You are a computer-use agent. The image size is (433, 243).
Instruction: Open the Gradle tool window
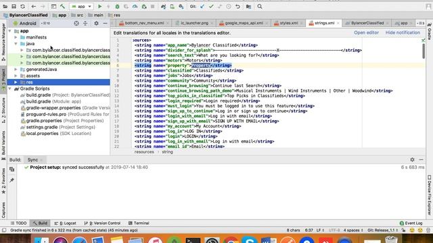coord(430,32)
